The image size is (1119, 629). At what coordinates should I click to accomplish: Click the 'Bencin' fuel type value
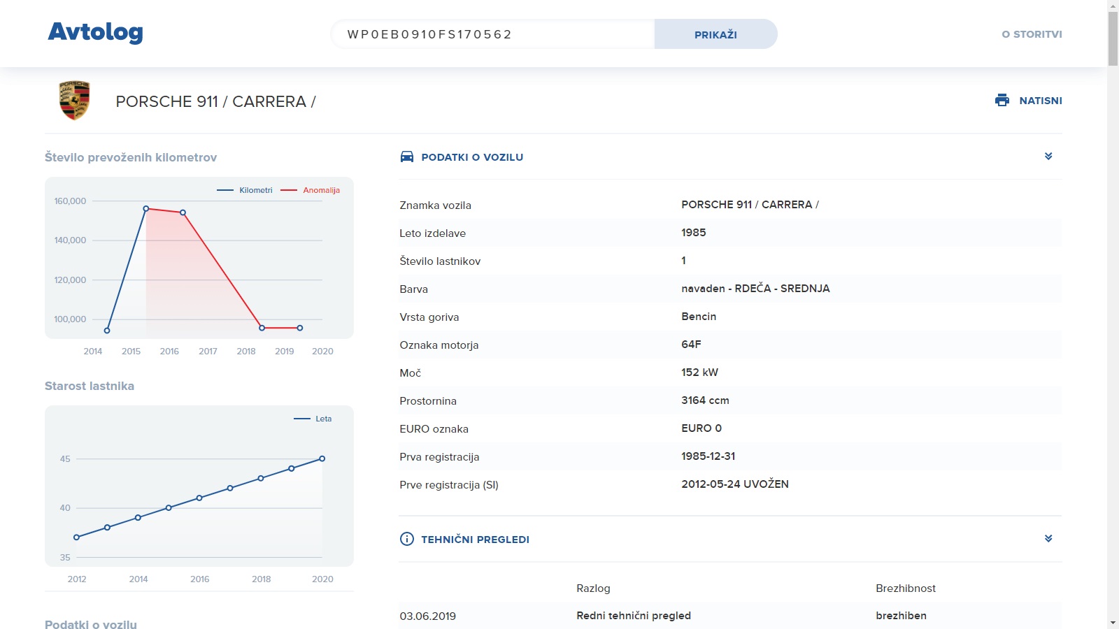[699, 317]
